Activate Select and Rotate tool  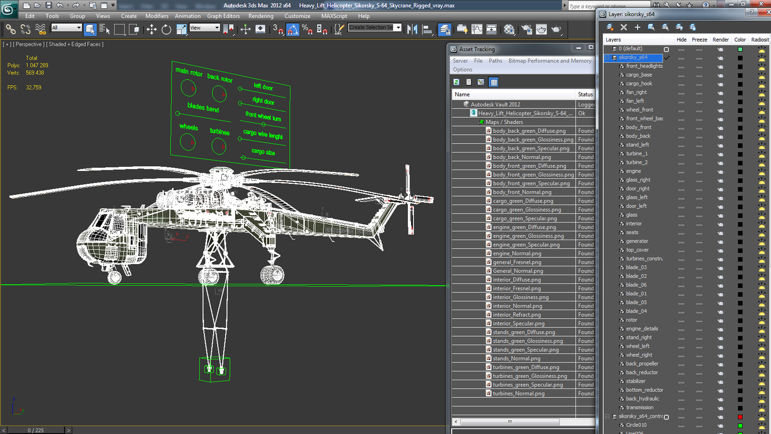tap(166, 29)
